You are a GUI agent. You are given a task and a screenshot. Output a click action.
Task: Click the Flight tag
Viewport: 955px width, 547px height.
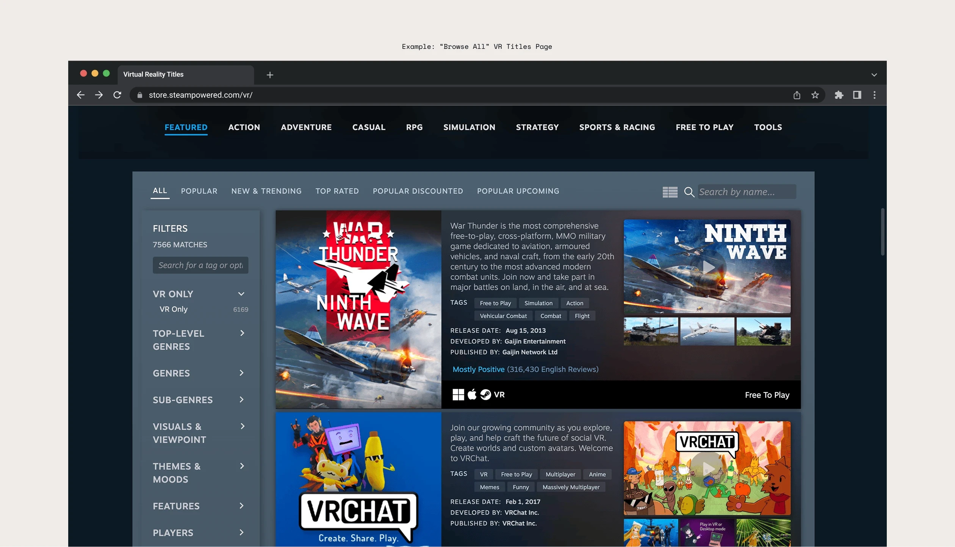tap(582, 316)
